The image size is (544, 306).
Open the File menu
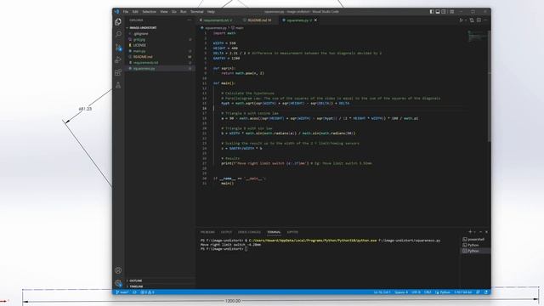click(126, 12)
